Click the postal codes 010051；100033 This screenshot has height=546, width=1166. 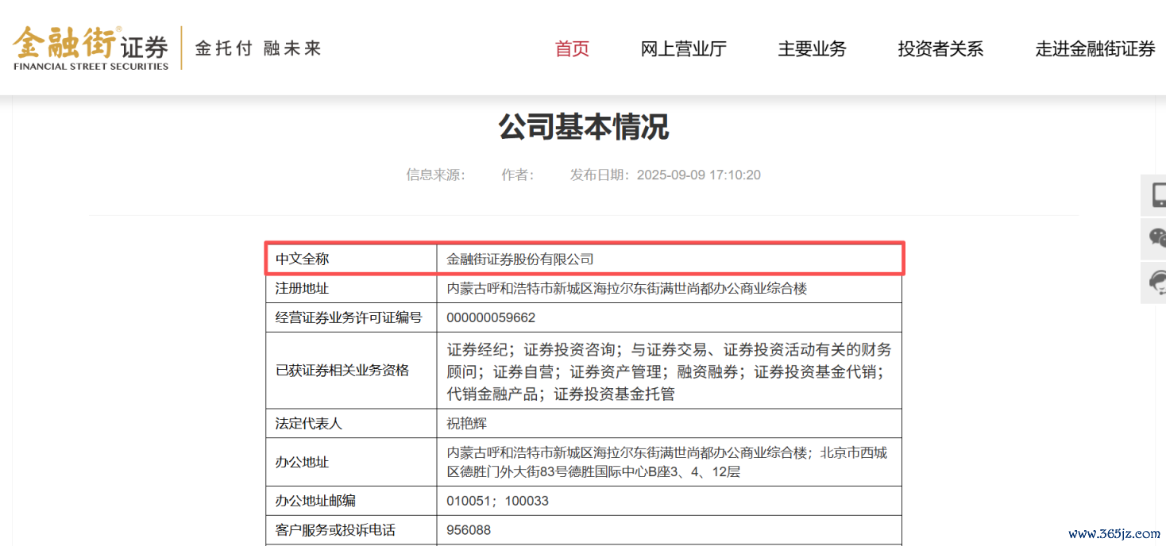click(497, 501)
